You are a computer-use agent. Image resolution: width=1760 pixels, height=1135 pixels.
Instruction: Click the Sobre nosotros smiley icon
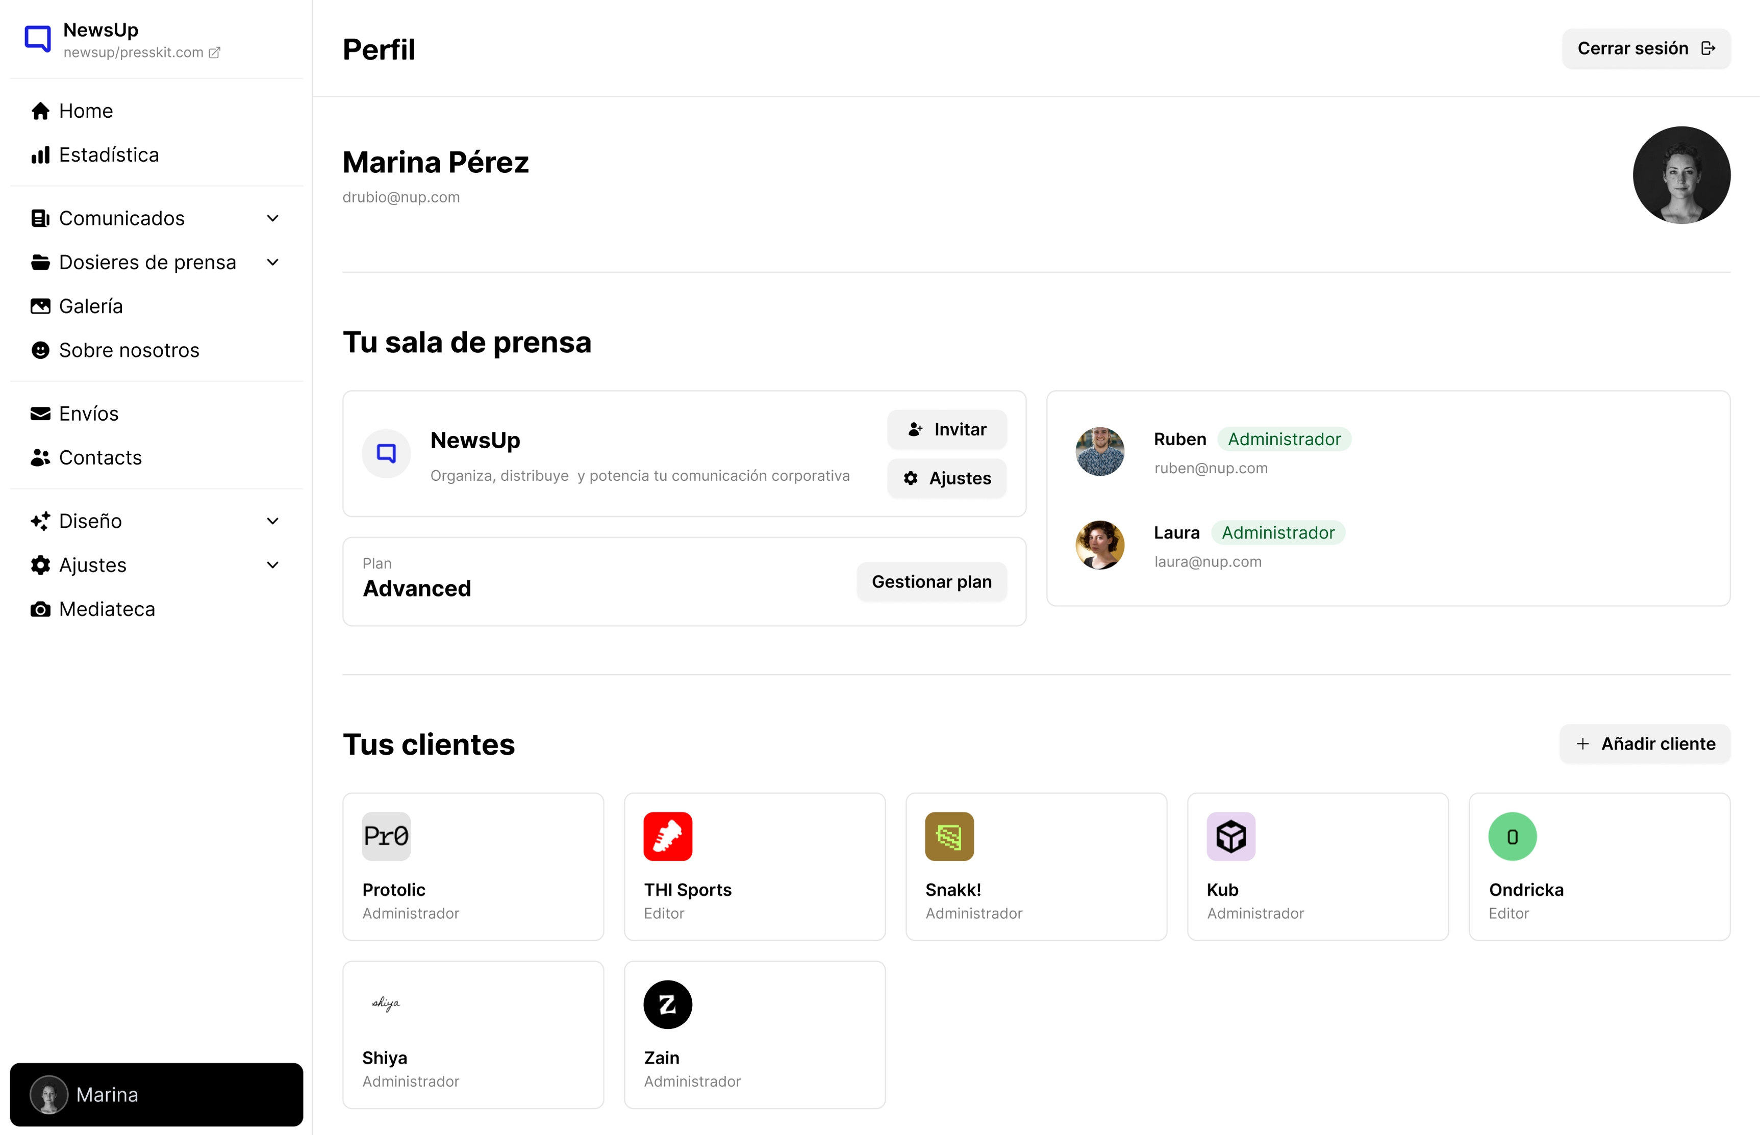(x=40, y=350)
